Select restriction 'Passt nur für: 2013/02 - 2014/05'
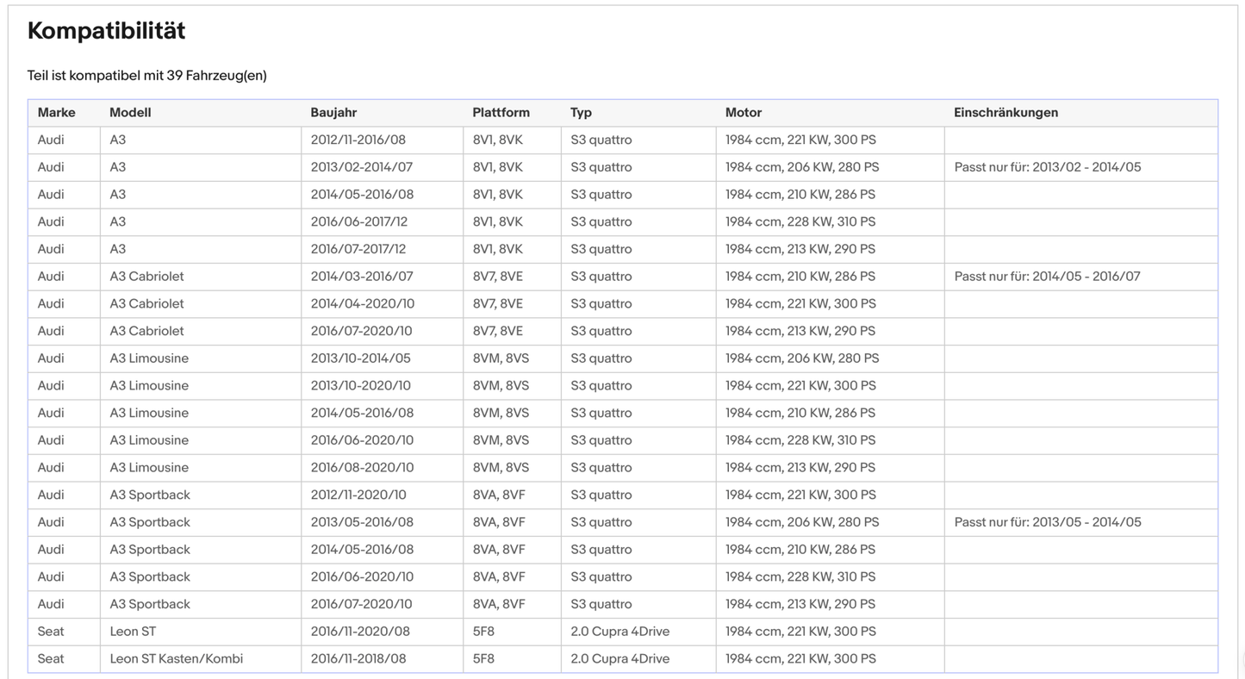This screenshot has width=1245, height=679. 1047,167
